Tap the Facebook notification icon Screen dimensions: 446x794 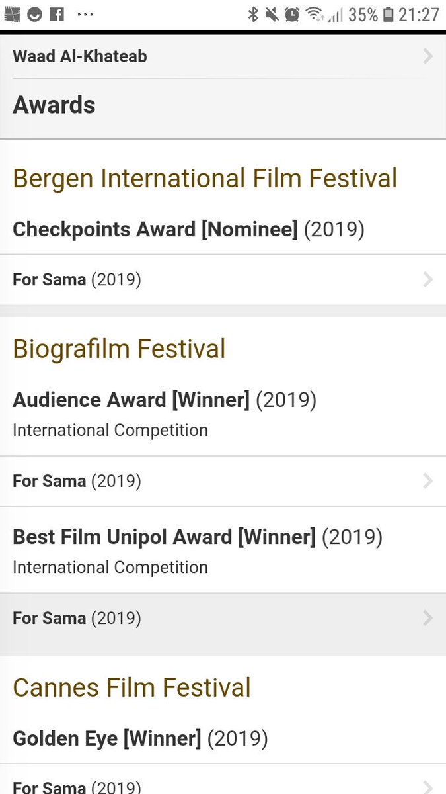tap(57, 14)
